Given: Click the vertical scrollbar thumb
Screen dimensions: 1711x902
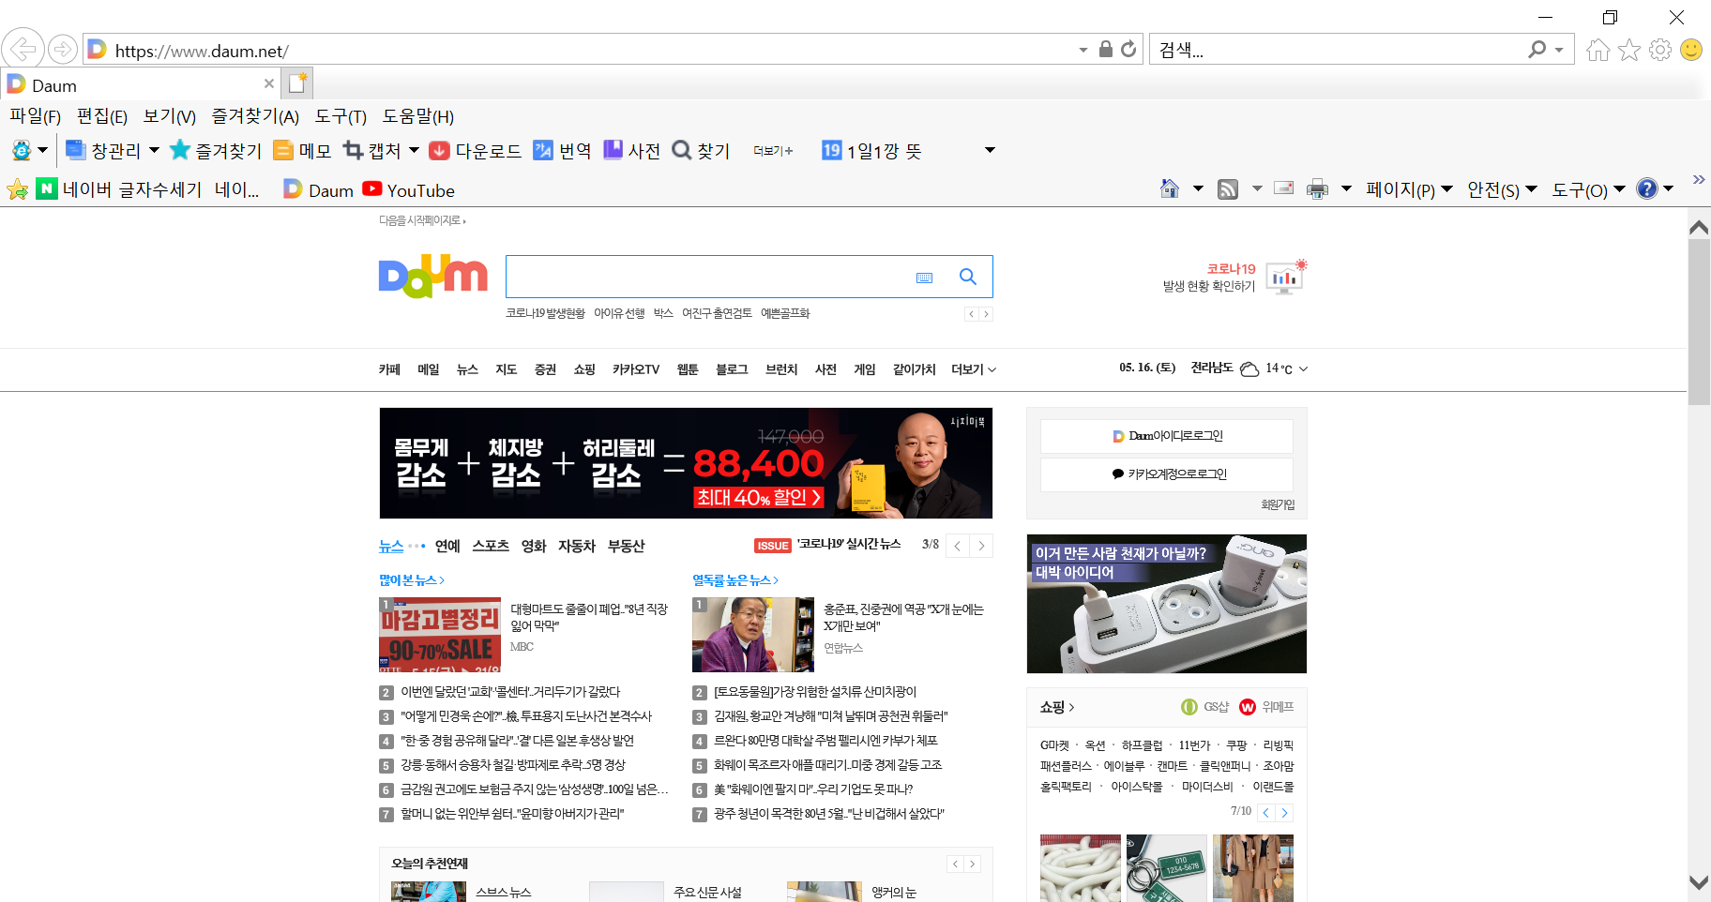Looking at the screenshot, I should point(1699,322).
